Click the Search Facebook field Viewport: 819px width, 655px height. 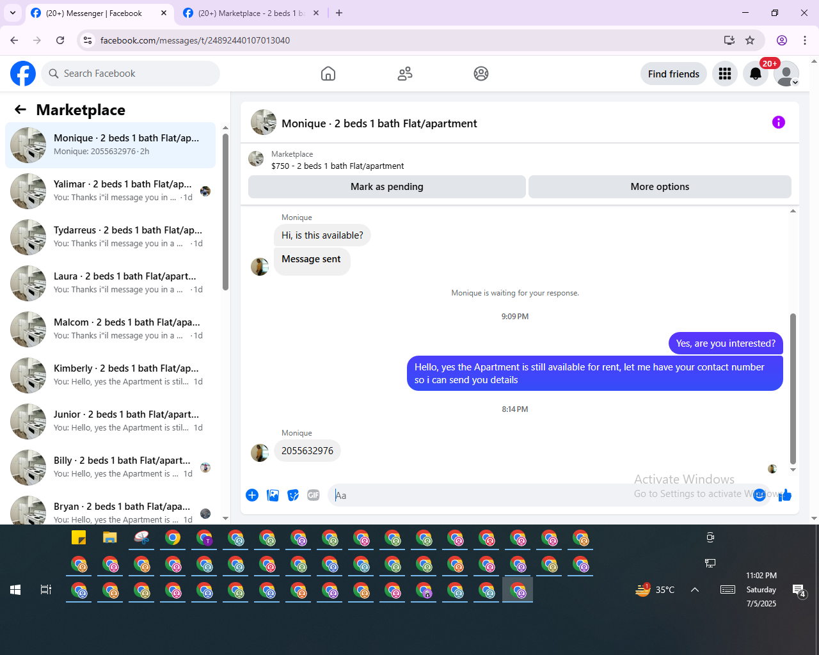coord(131,74)
